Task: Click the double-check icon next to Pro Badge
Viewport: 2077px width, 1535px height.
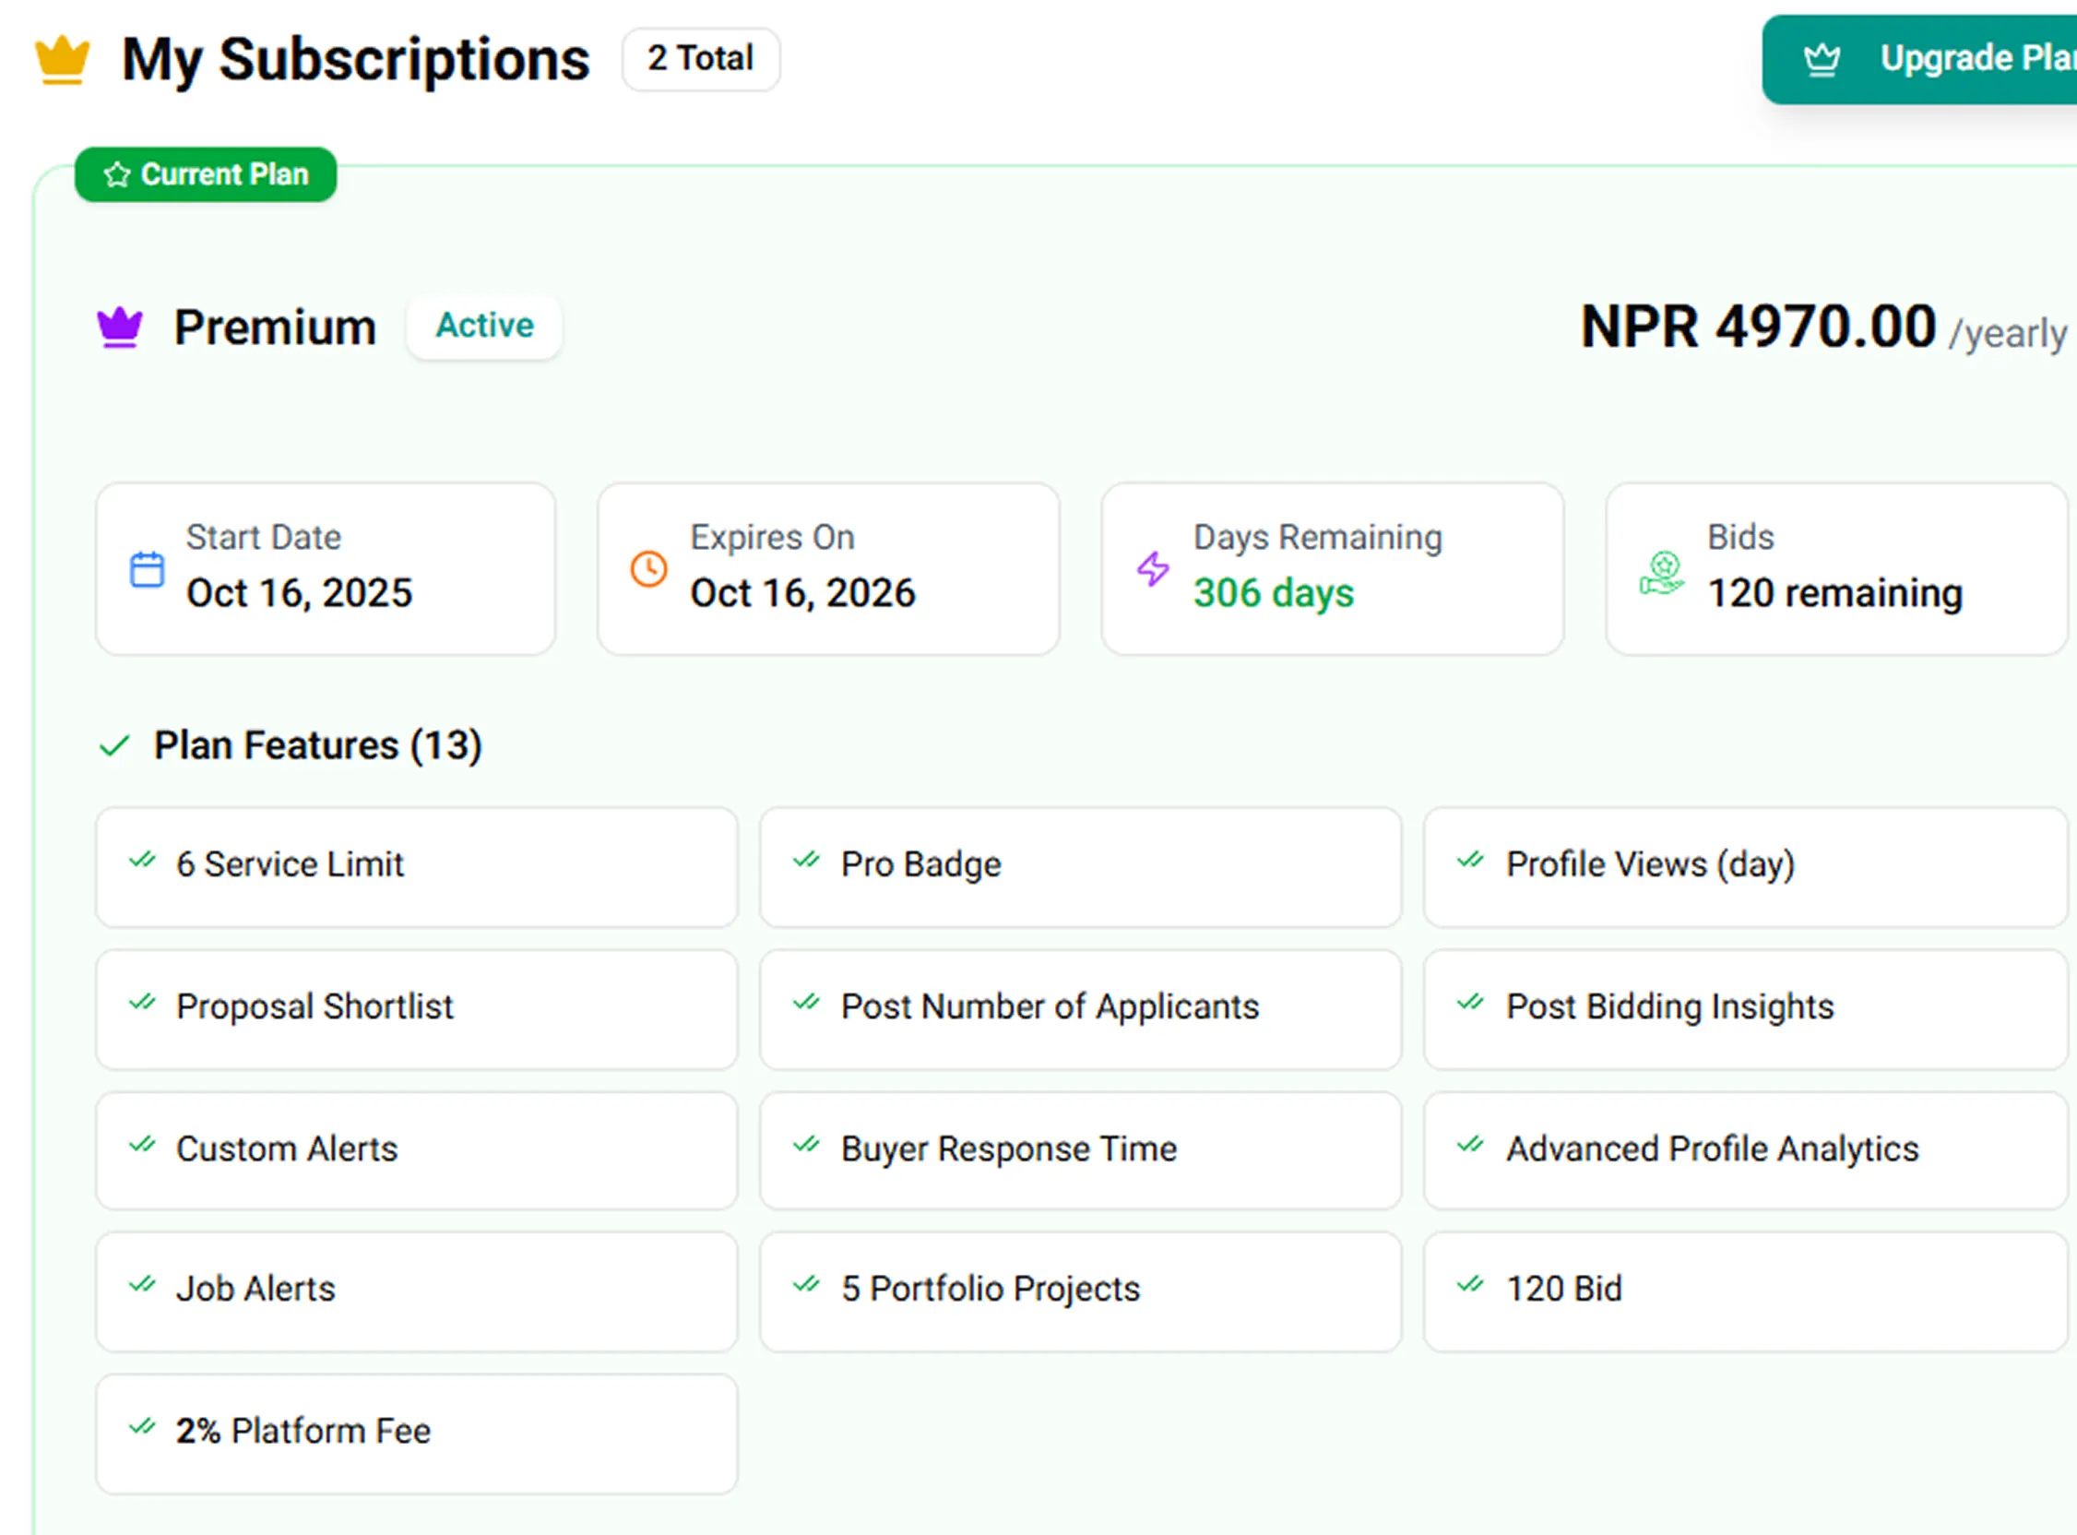Action: tap(806, 863)
